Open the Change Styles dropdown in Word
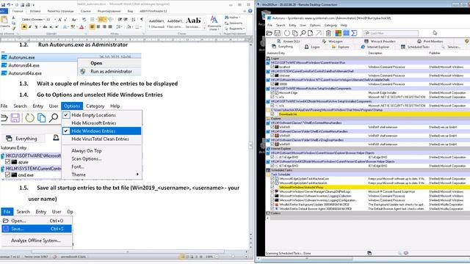 click(x=214, y=23)
